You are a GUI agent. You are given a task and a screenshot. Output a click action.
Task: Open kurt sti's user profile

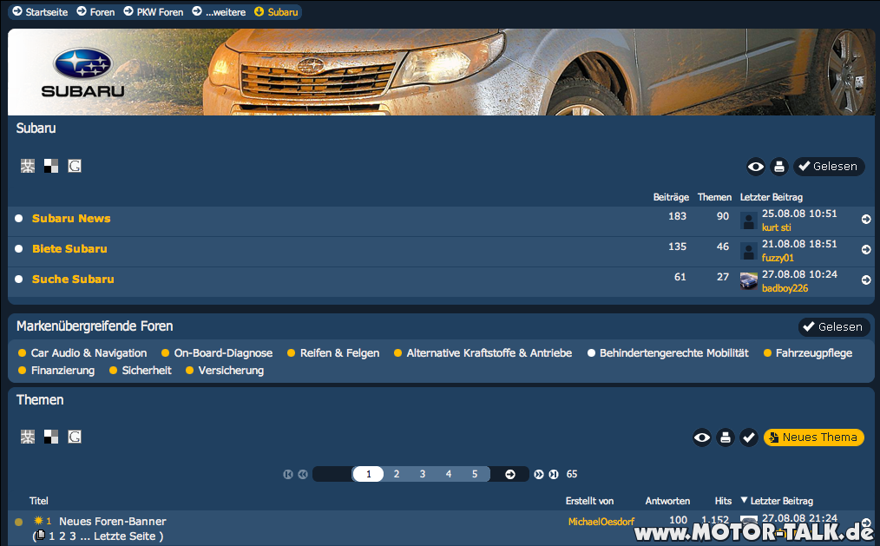tap(776, 227)
